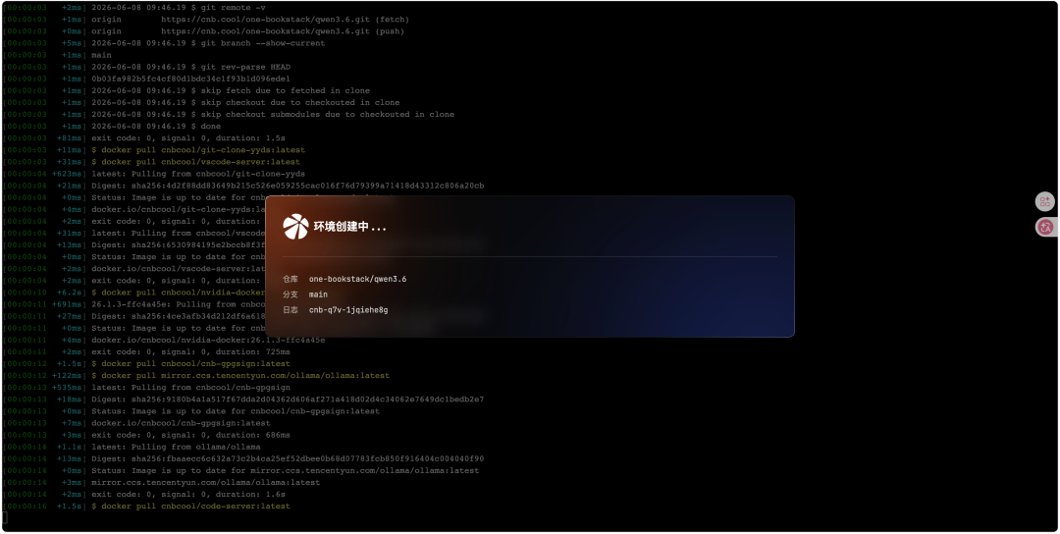This screenshot has height=534, width=1060.
Task: Select digest sha256:4d2f88dd83649b215c526e line
Action: tap(288, 186)
